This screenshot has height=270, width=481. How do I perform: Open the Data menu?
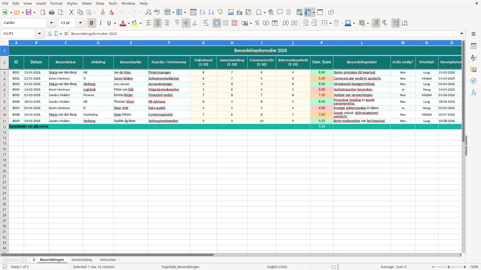(x=100, y=3)
